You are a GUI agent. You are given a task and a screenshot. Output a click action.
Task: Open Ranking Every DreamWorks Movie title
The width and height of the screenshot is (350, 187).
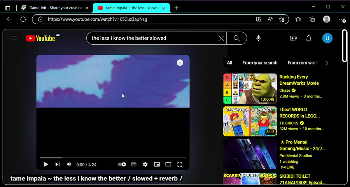[299, 80]
